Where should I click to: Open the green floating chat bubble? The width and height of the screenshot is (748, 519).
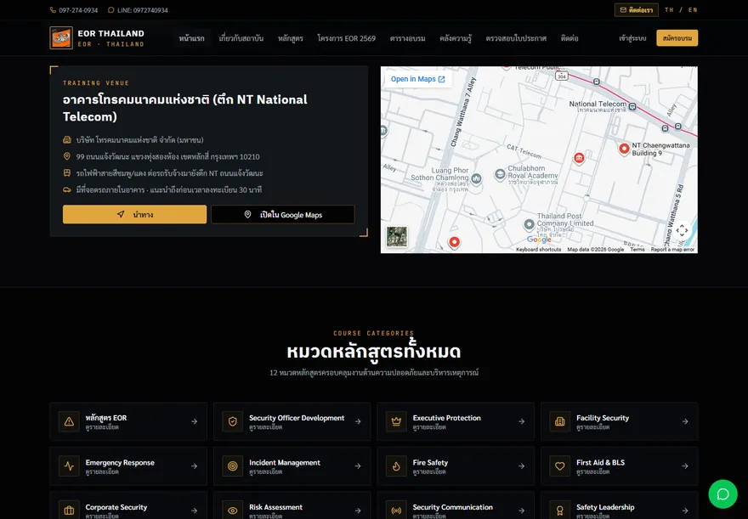click(x=722, y=494)
